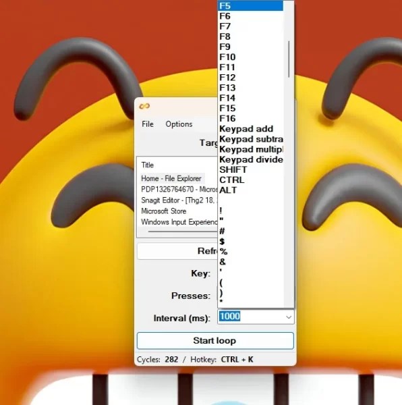Click the Cycles 282 status text

pos(157,360)
